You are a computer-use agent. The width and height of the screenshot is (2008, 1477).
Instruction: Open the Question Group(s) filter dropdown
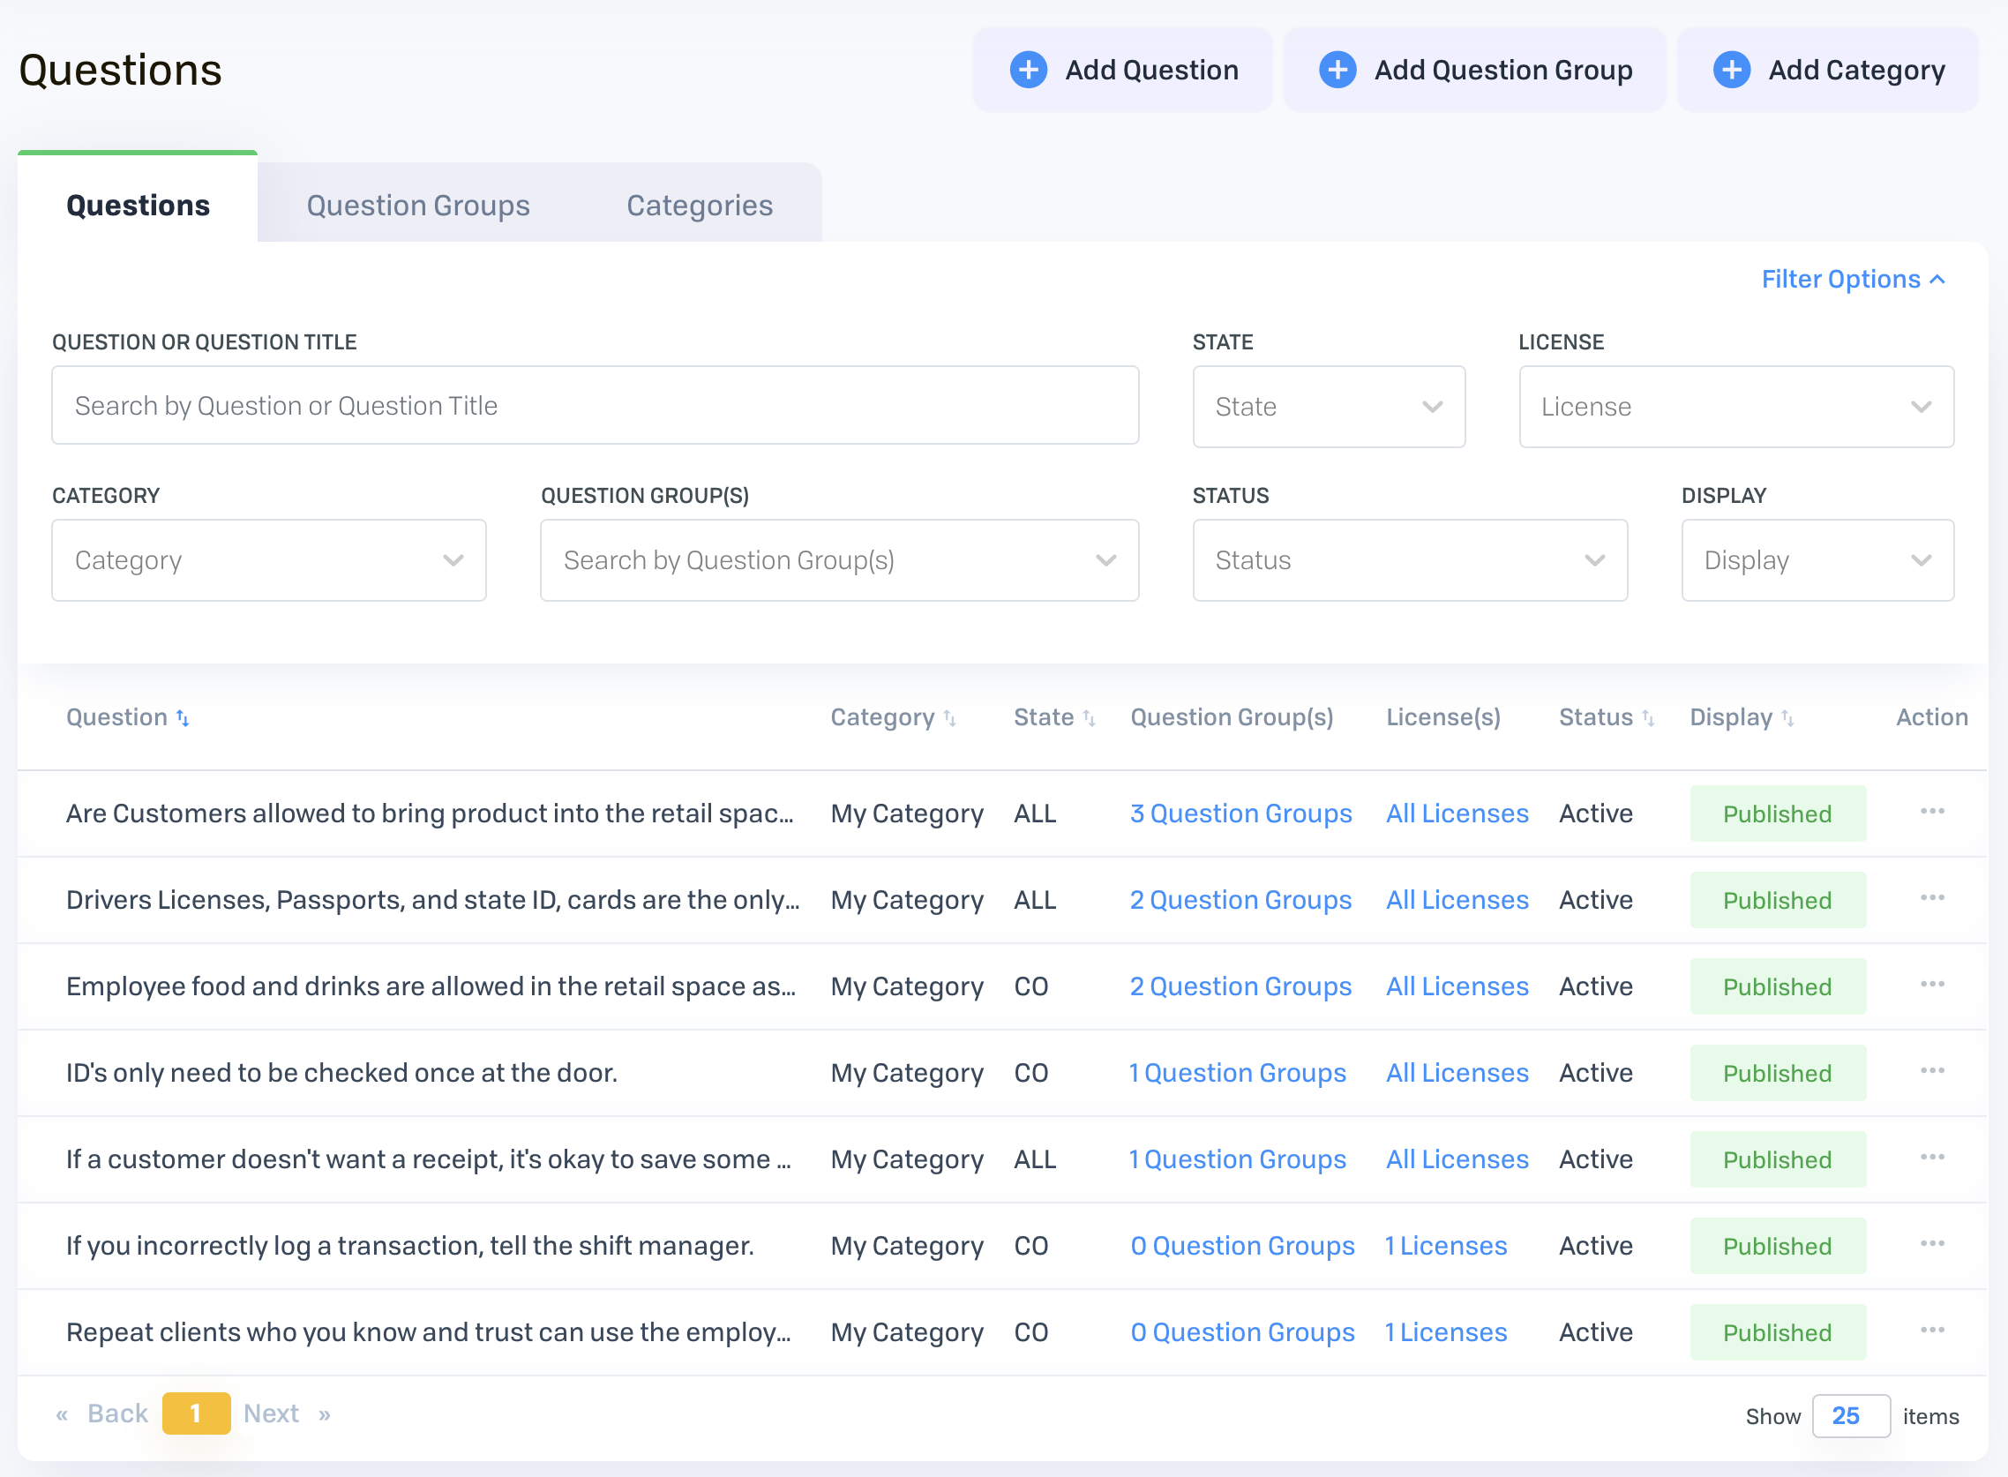(840, 560)
